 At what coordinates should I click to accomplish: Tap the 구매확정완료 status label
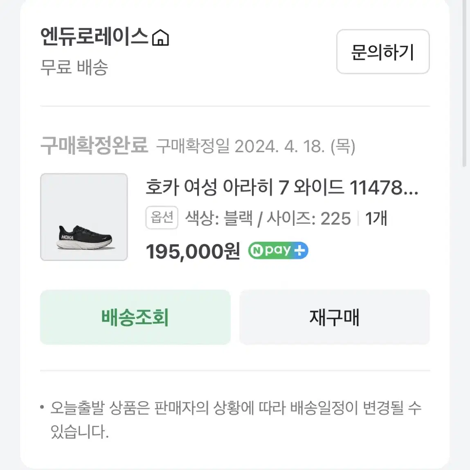(x=94, y=146)
